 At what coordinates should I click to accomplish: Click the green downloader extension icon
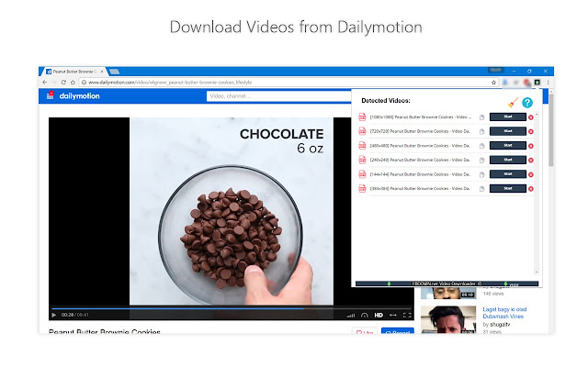[537, 82]
